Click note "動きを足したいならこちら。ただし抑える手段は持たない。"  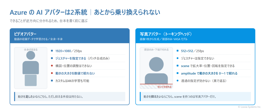click(70, 97)
